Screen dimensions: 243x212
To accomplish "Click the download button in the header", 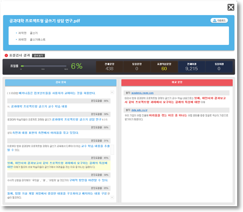I will (x=219, y=21).
